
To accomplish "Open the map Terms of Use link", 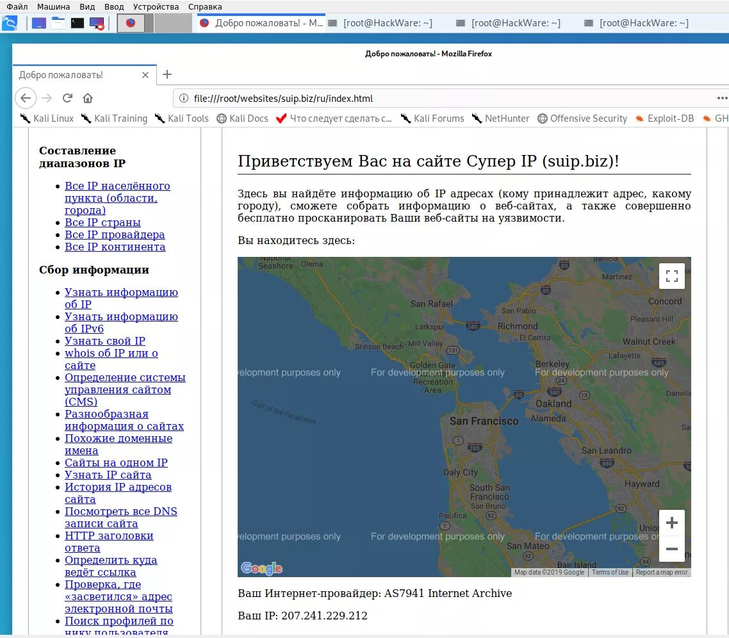I will [610, 573].
